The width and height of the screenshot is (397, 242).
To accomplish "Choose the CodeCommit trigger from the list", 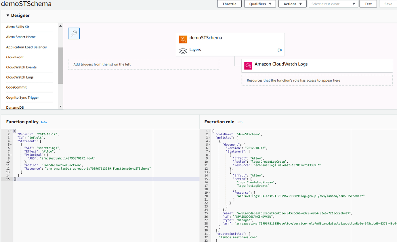I will click(16, 87).
